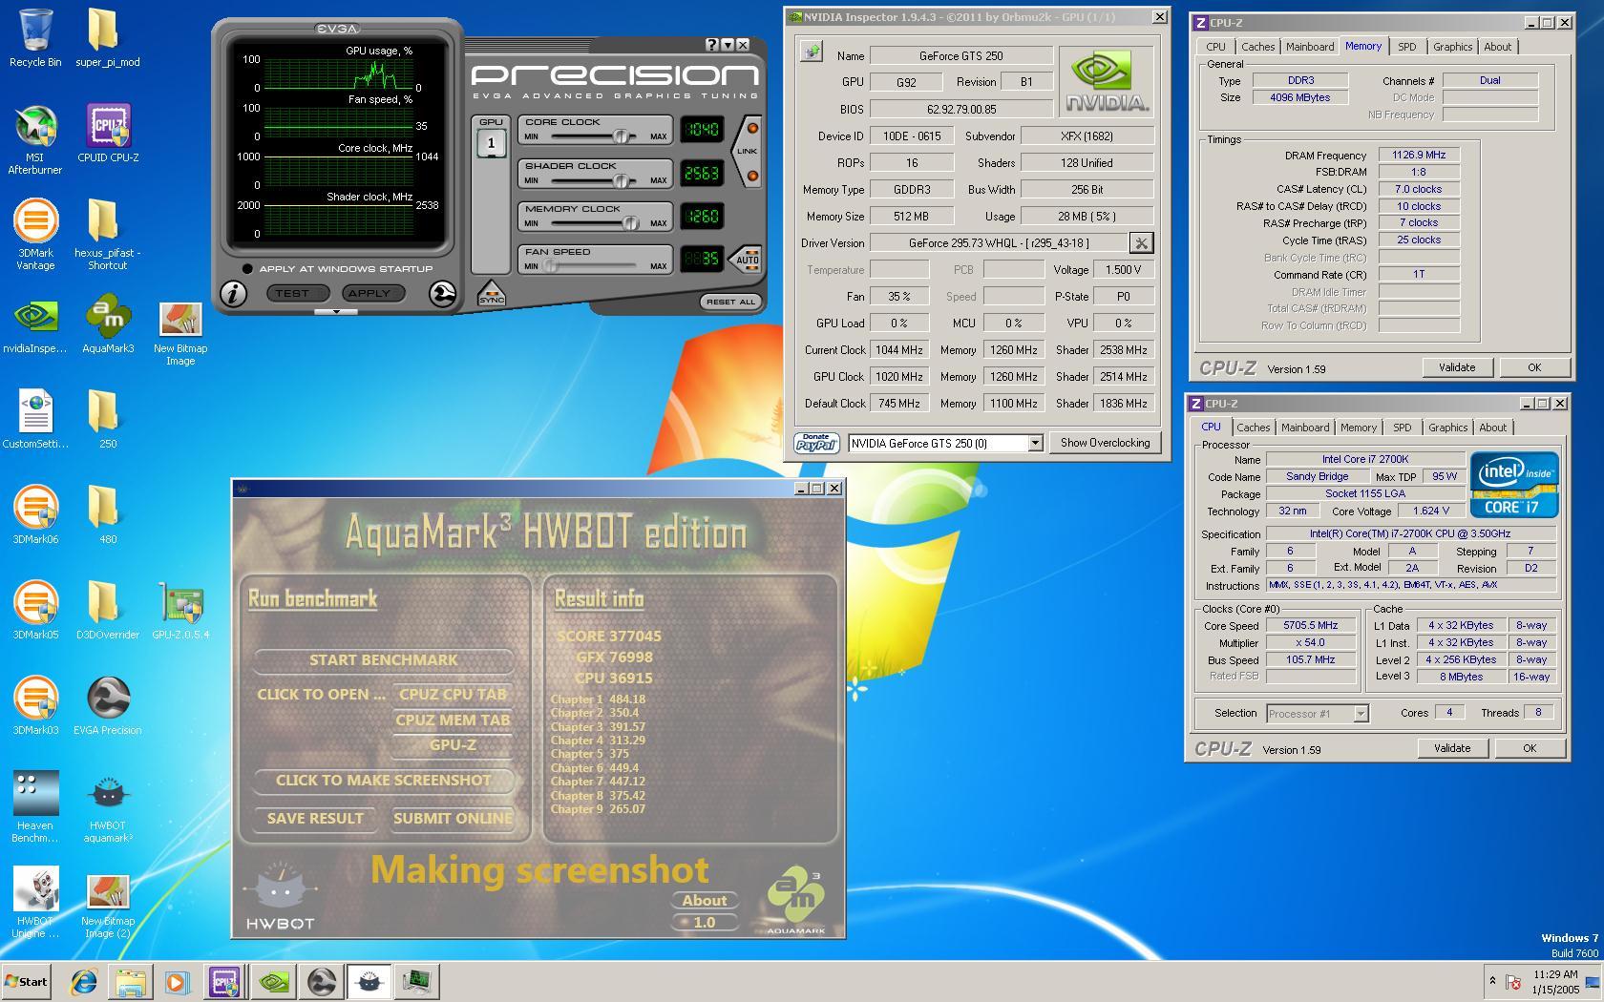Image resolution: width=1604 pixels, height=1002 pixels.
Task: Switch to Caches tab in lower CPU-Z
Action: (x=1253, y=428)
